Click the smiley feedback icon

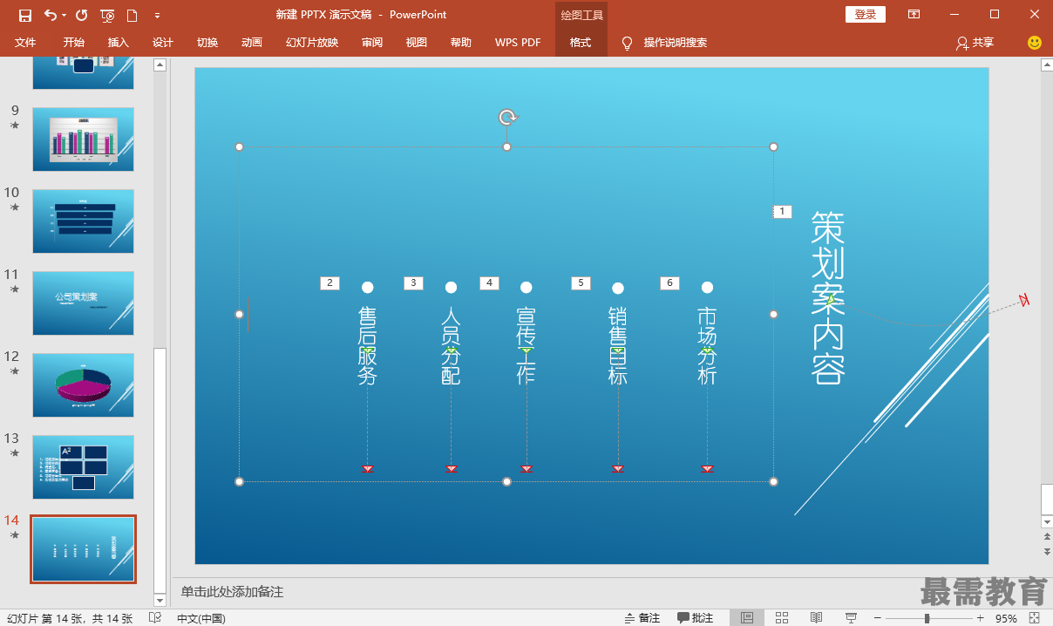point(1035,42)
